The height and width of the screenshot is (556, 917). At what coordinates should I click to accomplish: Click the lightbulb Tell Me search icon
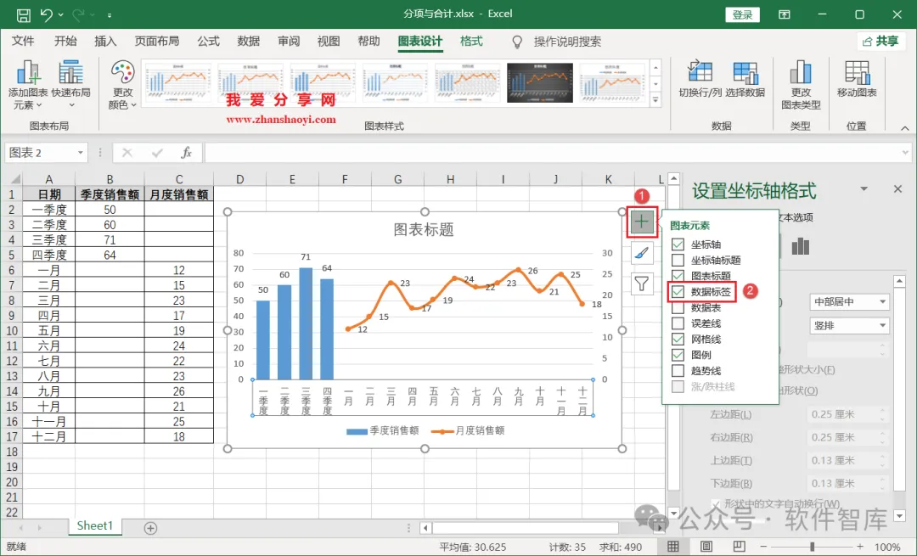pyautogui.click(x=517, y=42)
